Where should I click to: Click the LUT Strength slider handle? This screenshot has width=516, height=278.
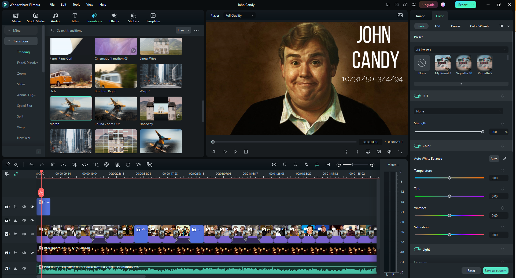click(x=483, y=132)
